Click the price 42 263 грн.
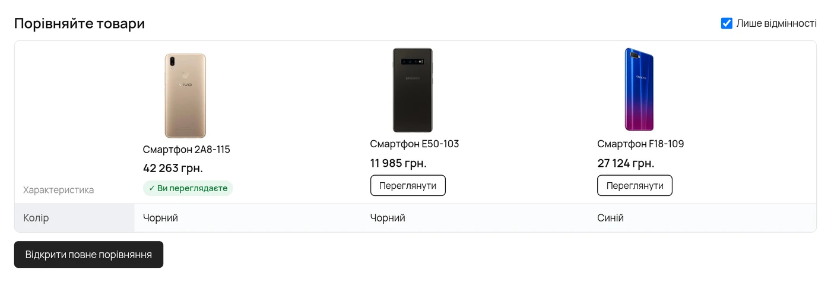831x282 pixels. point(173,168)
